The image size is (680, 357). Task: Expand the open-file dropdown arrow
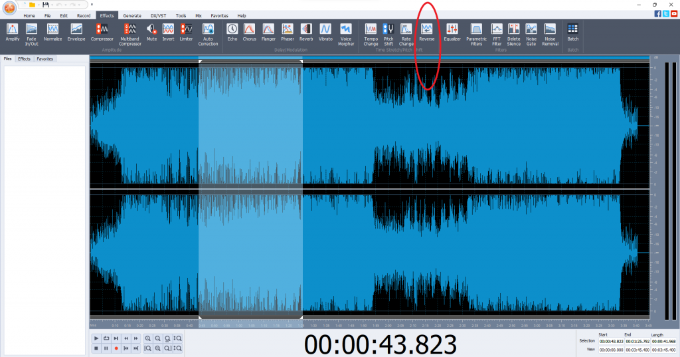click(39, 5)
